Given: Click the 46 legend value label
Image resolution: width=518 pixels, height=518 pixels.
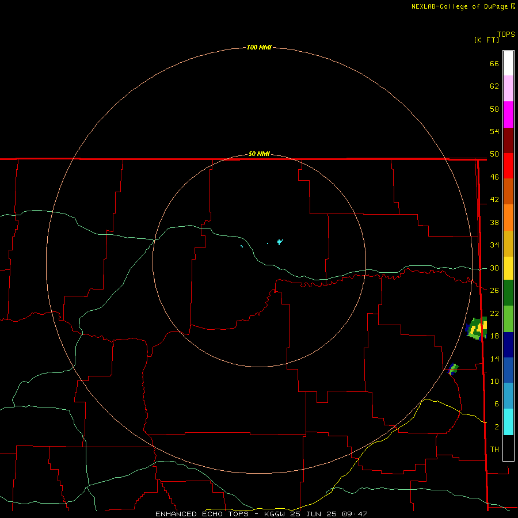Looking at the screenshot, I should point(494,177).
